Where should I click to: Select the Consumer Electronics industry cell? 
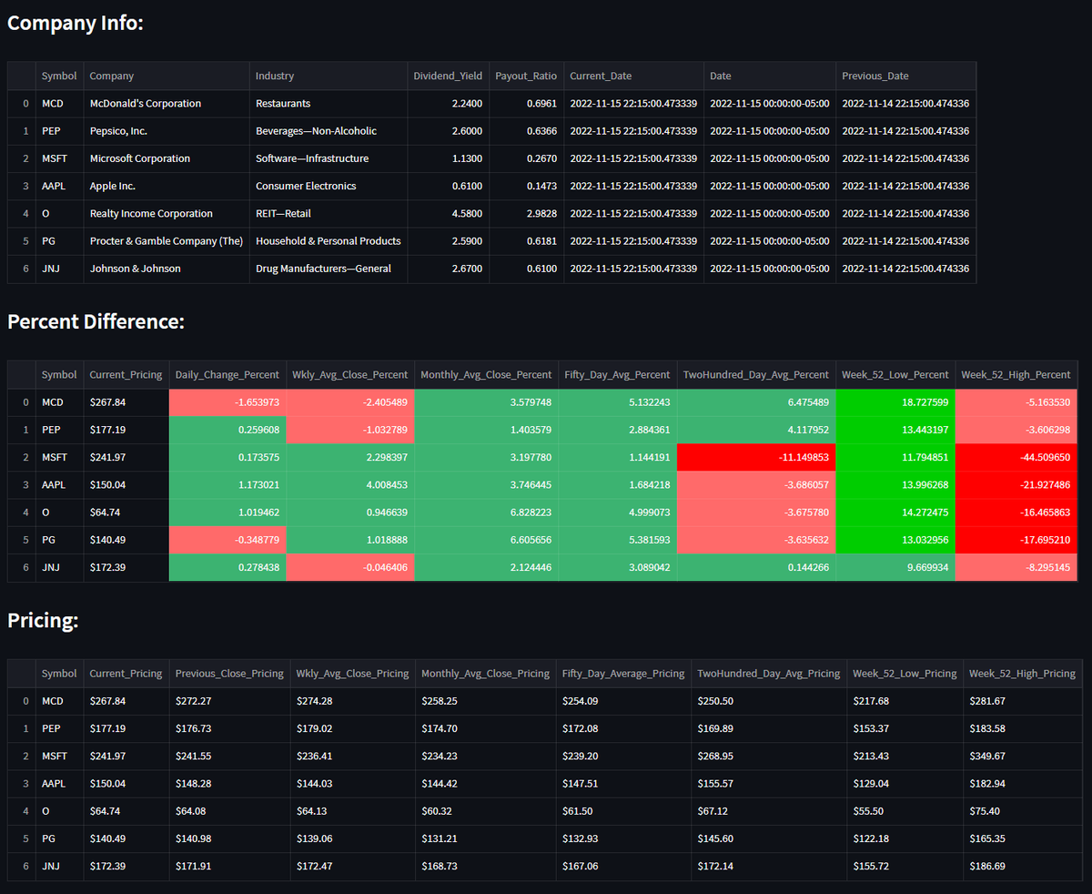point(329,186)
